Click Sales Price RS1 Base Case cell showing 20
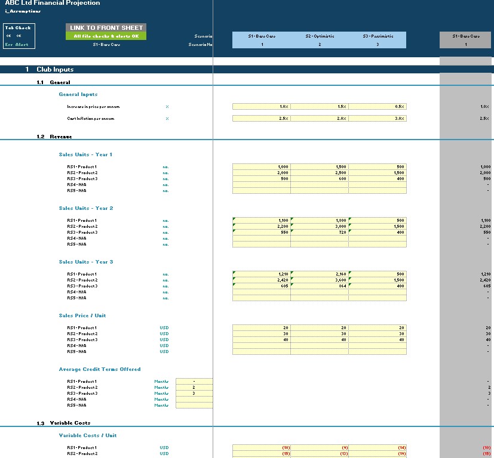The width and height of the screenshot is (494, 458). pos(261,328)
